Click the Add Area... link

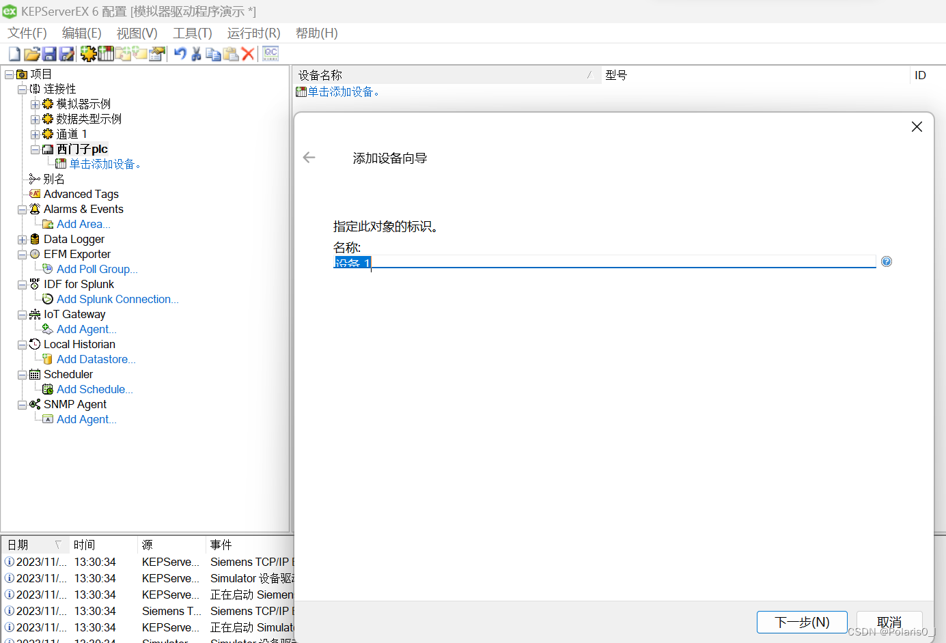pos(83,224)
